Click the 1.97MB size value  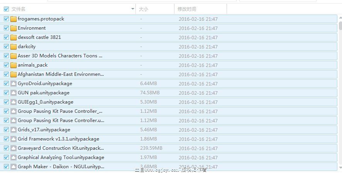(149, 157)
